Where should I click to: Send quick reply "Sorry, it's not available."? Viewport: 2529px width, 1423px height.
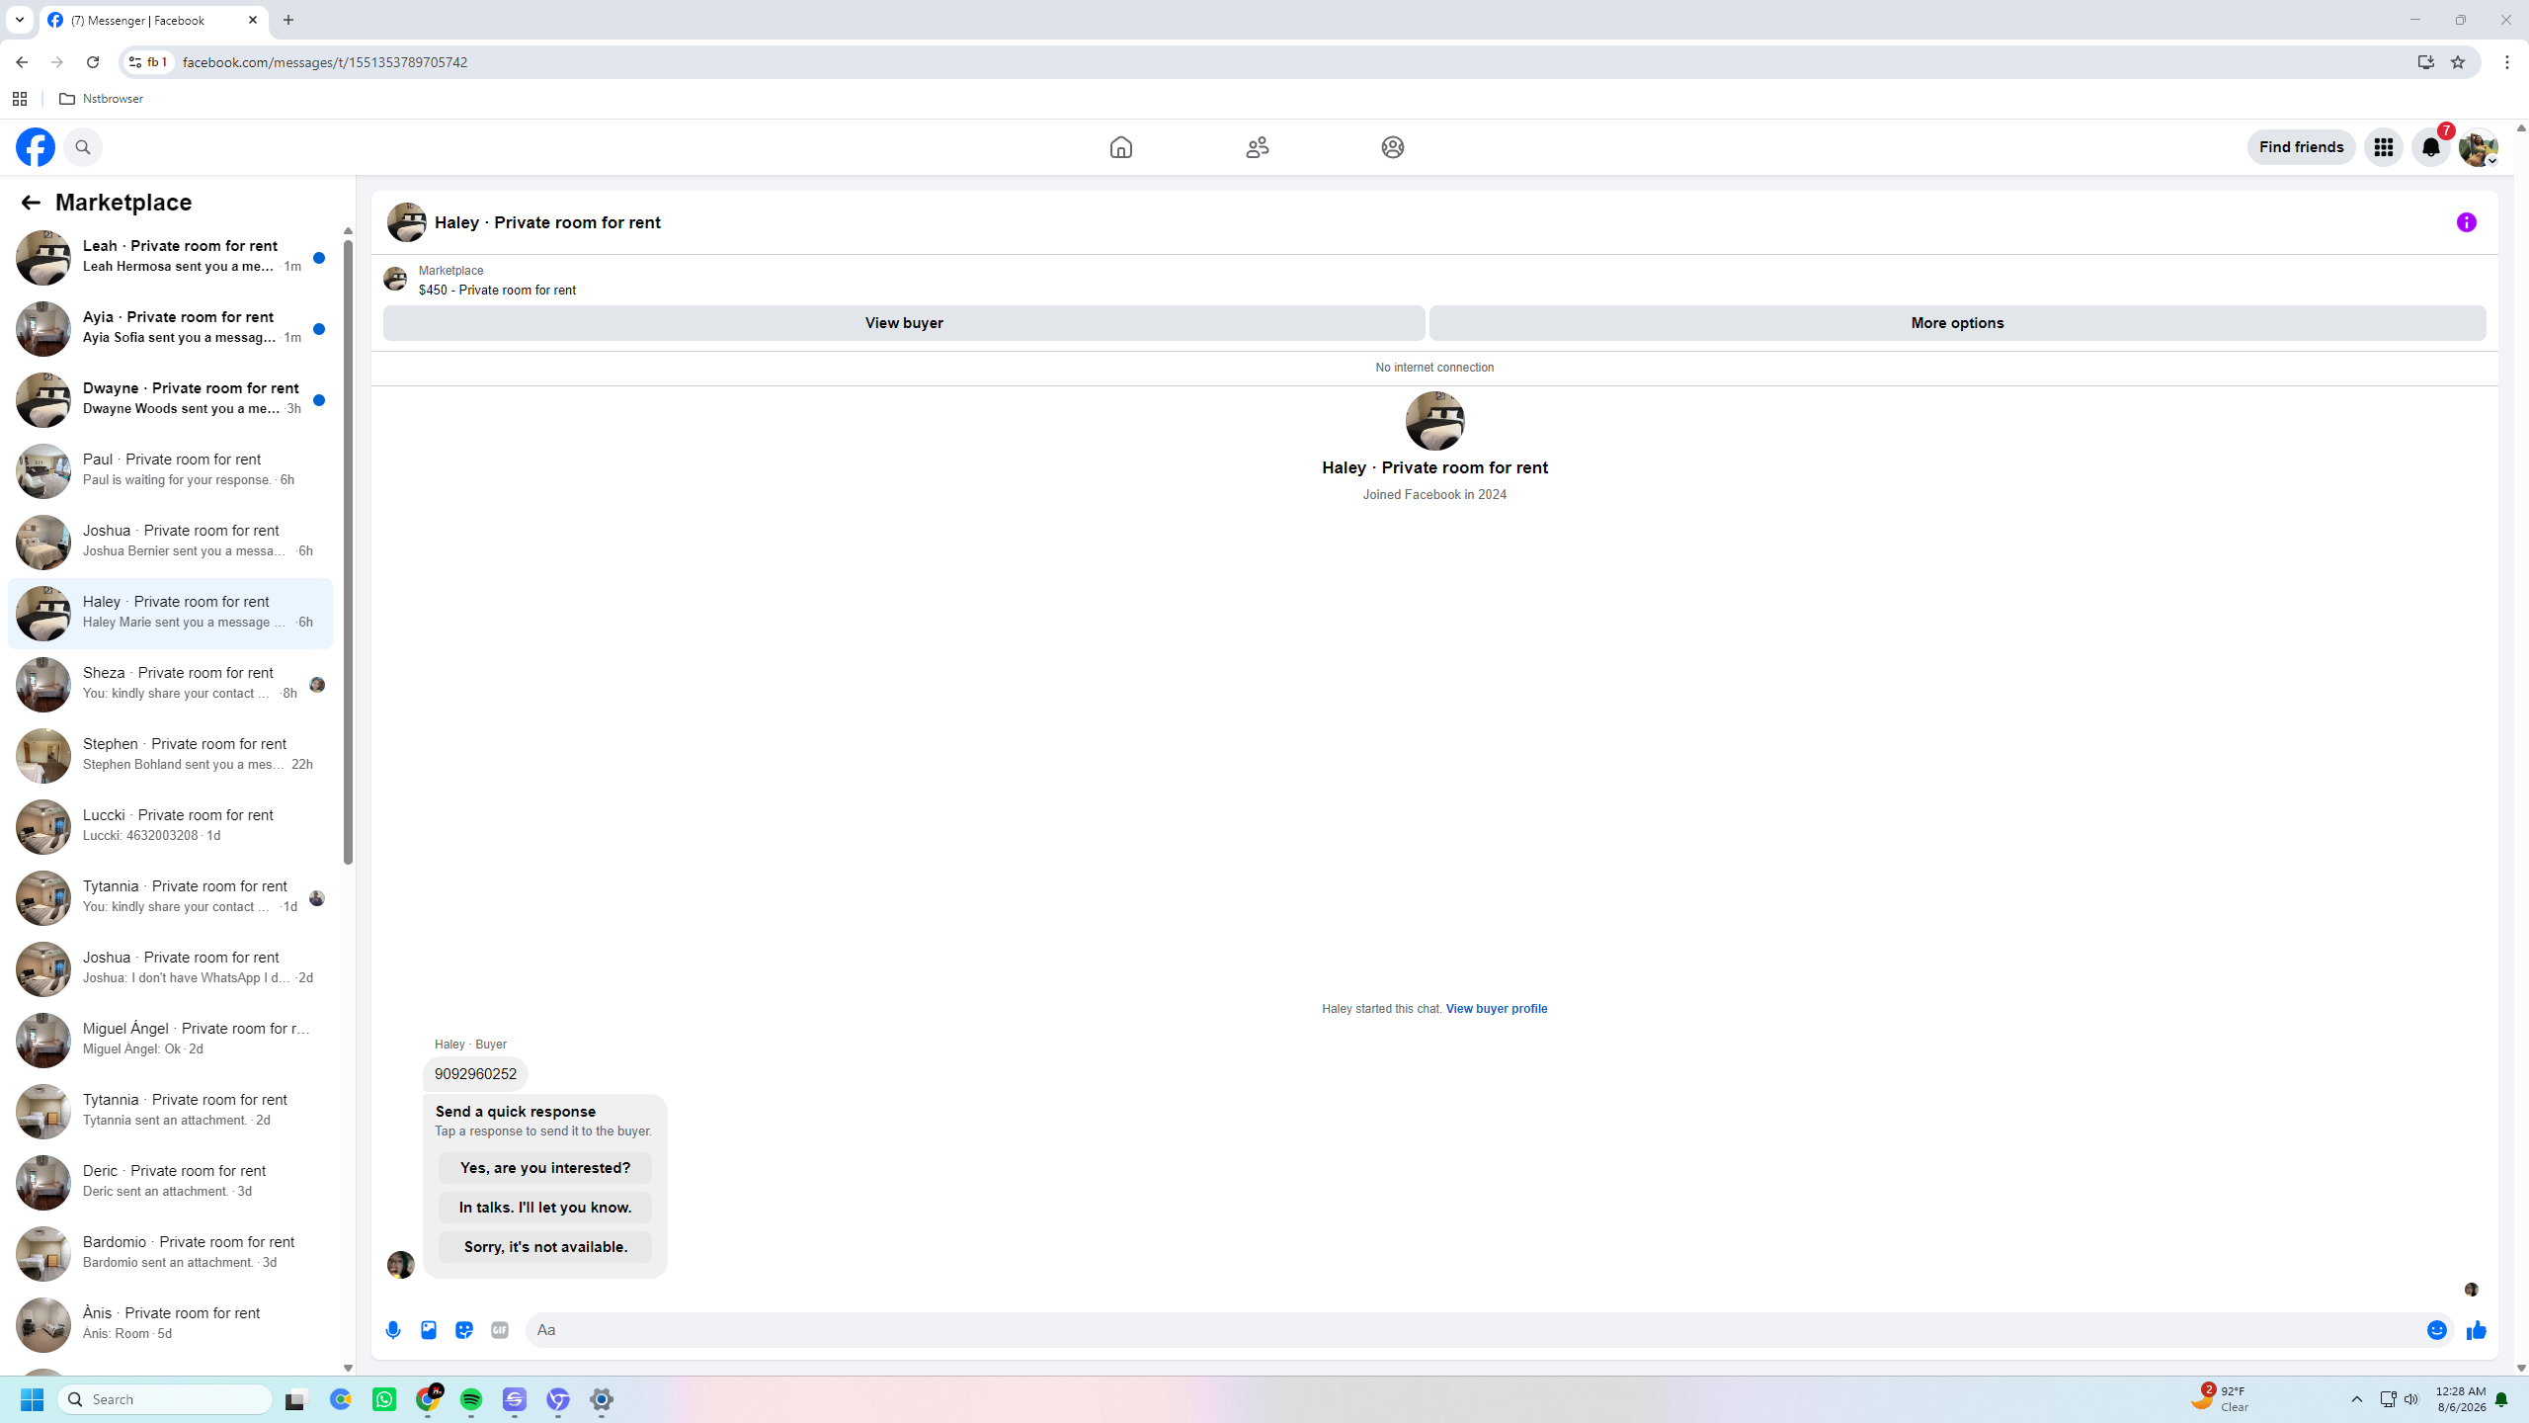coord(545,1247)
